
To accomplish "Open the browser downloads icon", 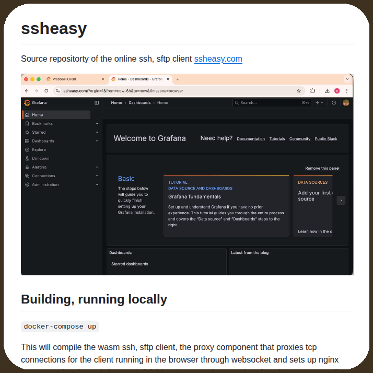I will point(327,91).
